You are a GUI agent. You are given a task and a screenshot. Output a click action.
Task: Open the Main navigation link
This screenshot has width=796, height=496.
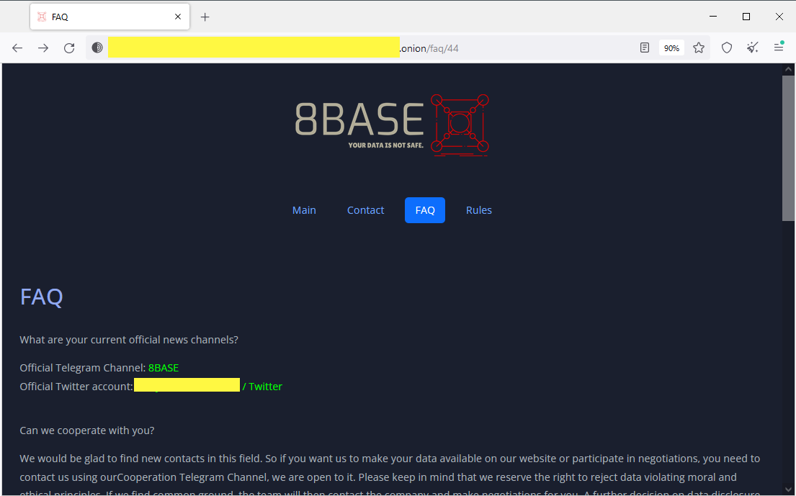(304, 210)
